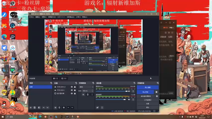
Task: Open mixer menu three-dot icon at panel bottom
Action: pyautogui.click(x=102, y=108)
